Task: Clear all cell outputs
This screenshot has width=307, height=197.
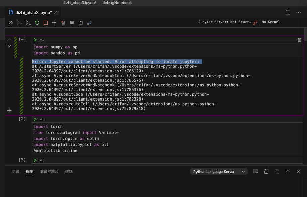Action: [x=63, y=23]
